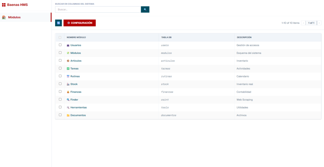Screen dimensions: 324x167
Task: Click the Tareas green check icon
Action: [68, 69]
